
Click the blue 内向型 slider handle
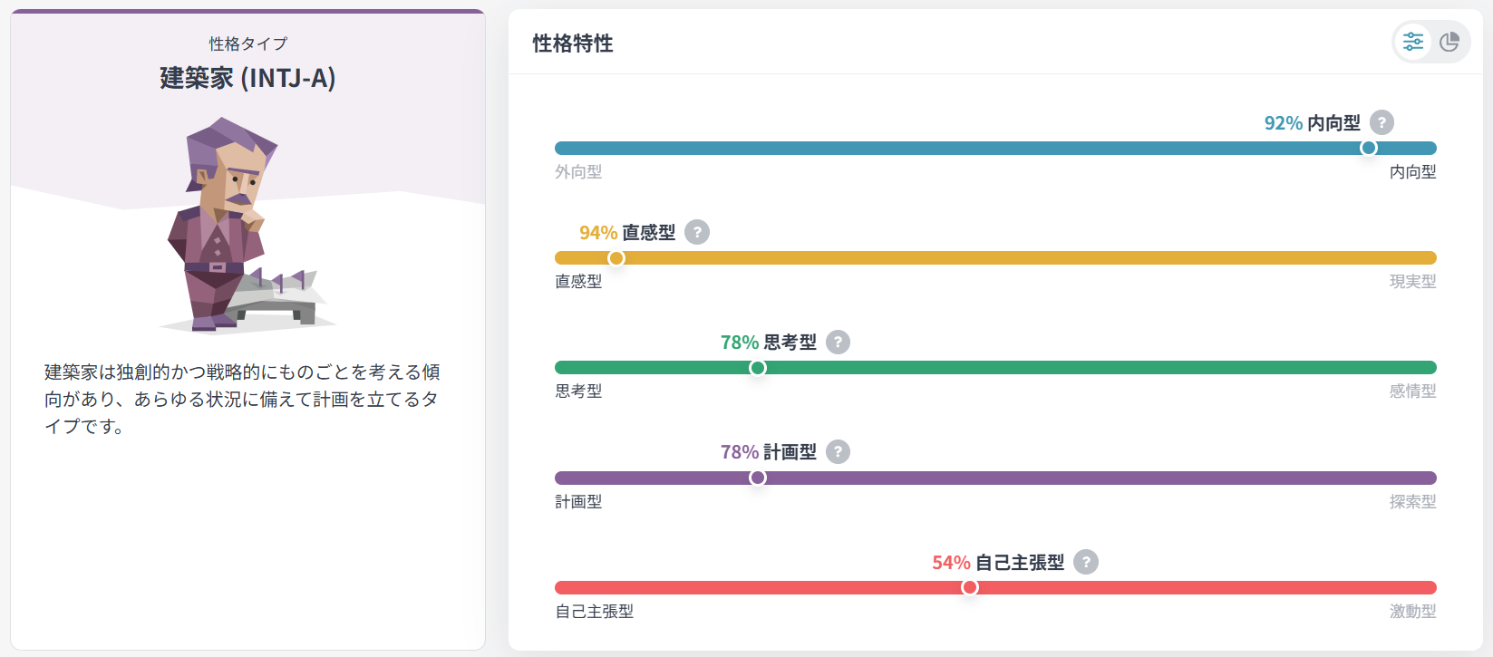(x=1369, y=148)
